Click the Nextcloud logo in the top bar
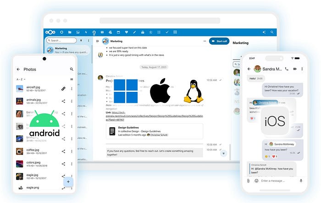This screenshot has height=203, width=321. coord(50,32)
